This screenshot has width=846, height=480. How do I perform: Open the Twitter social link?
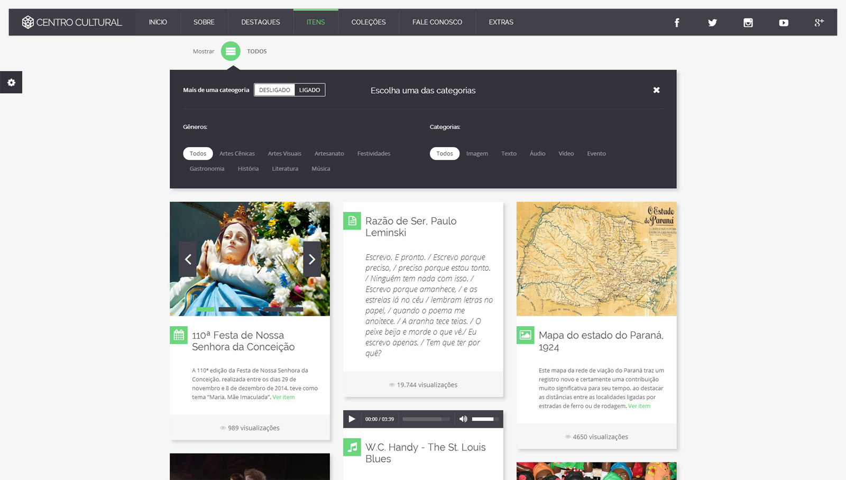712,23
